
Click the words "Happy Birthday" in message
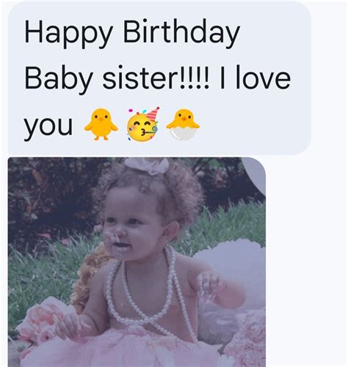131,33
